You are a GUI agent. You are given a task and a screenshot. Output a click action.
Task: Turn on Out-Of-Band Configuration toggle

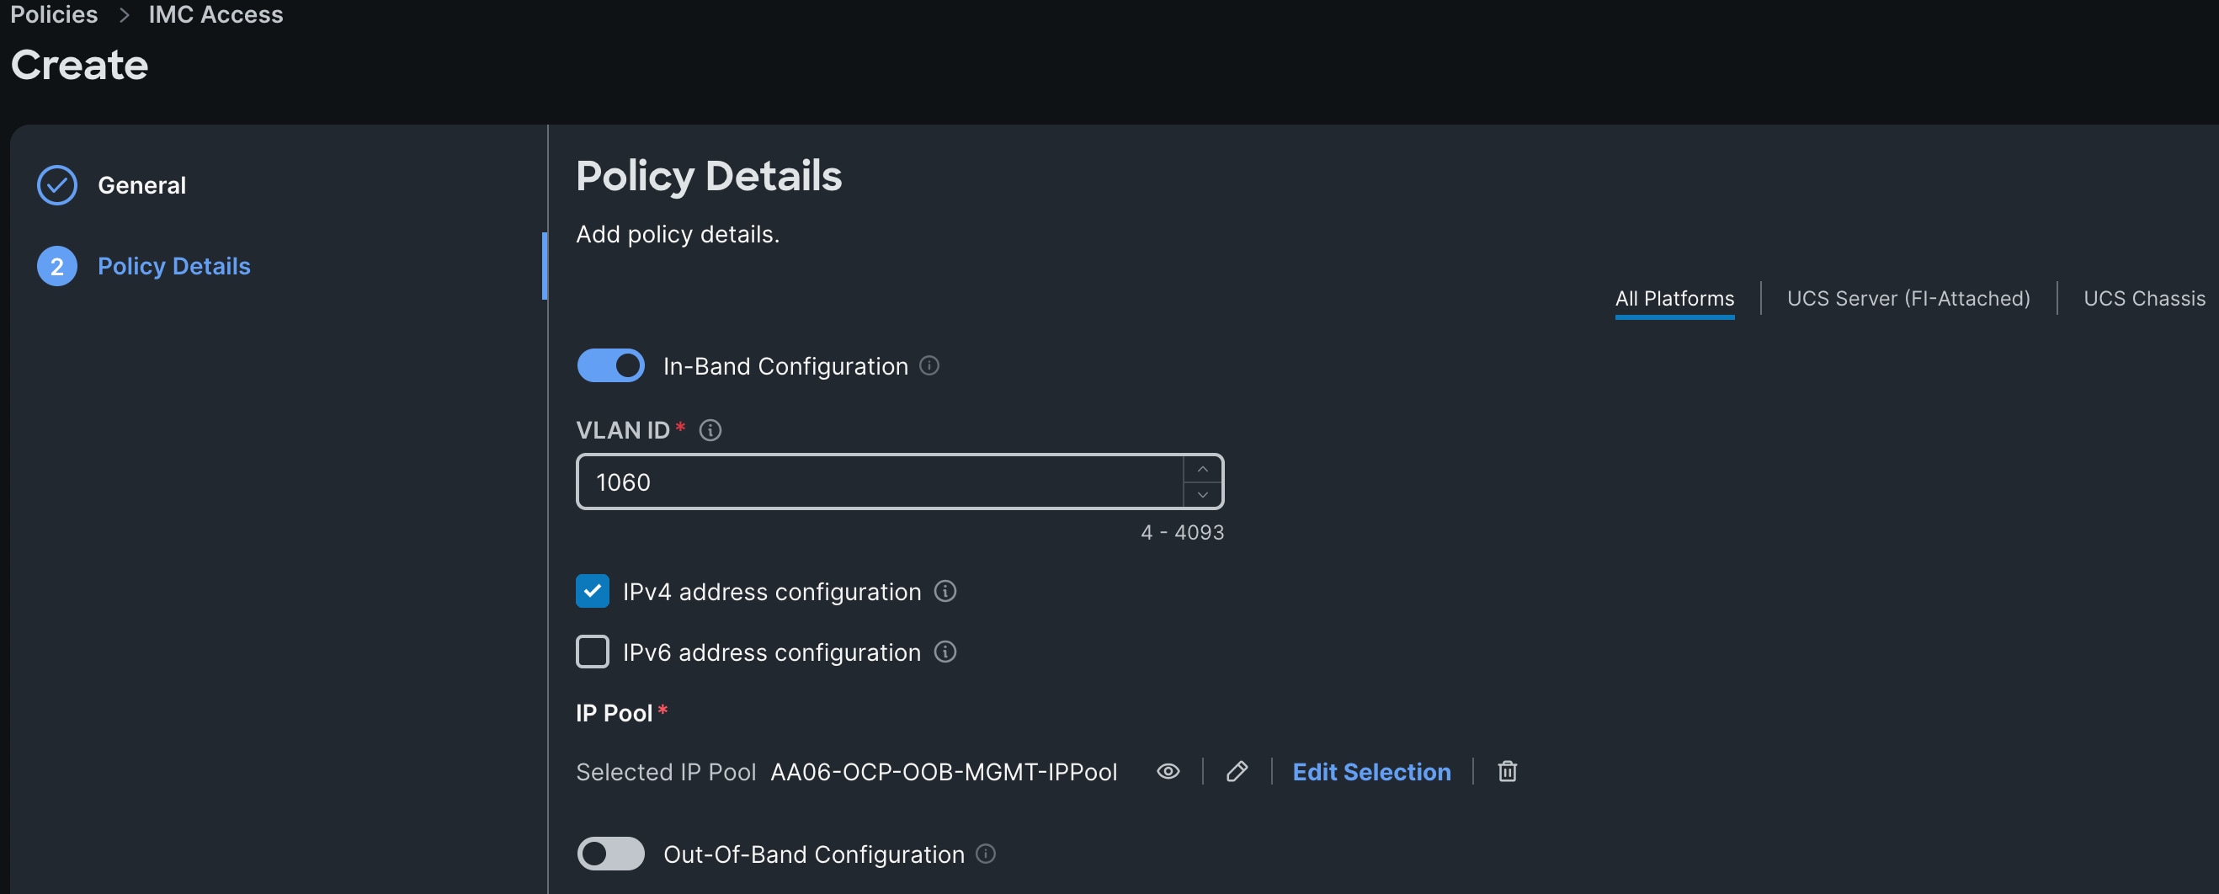(611, 854)
